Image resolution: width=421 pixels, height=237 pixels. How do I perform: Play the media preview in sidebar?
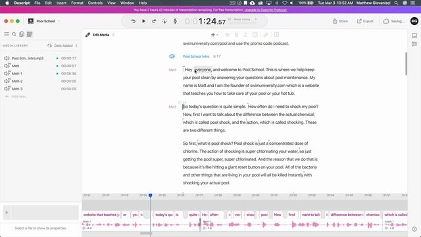7,213
